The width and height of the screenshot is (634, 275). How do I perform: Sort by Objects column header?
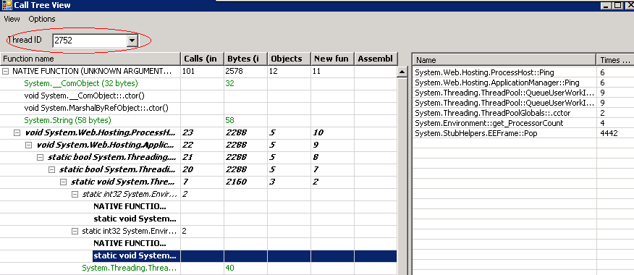point(289,59)
